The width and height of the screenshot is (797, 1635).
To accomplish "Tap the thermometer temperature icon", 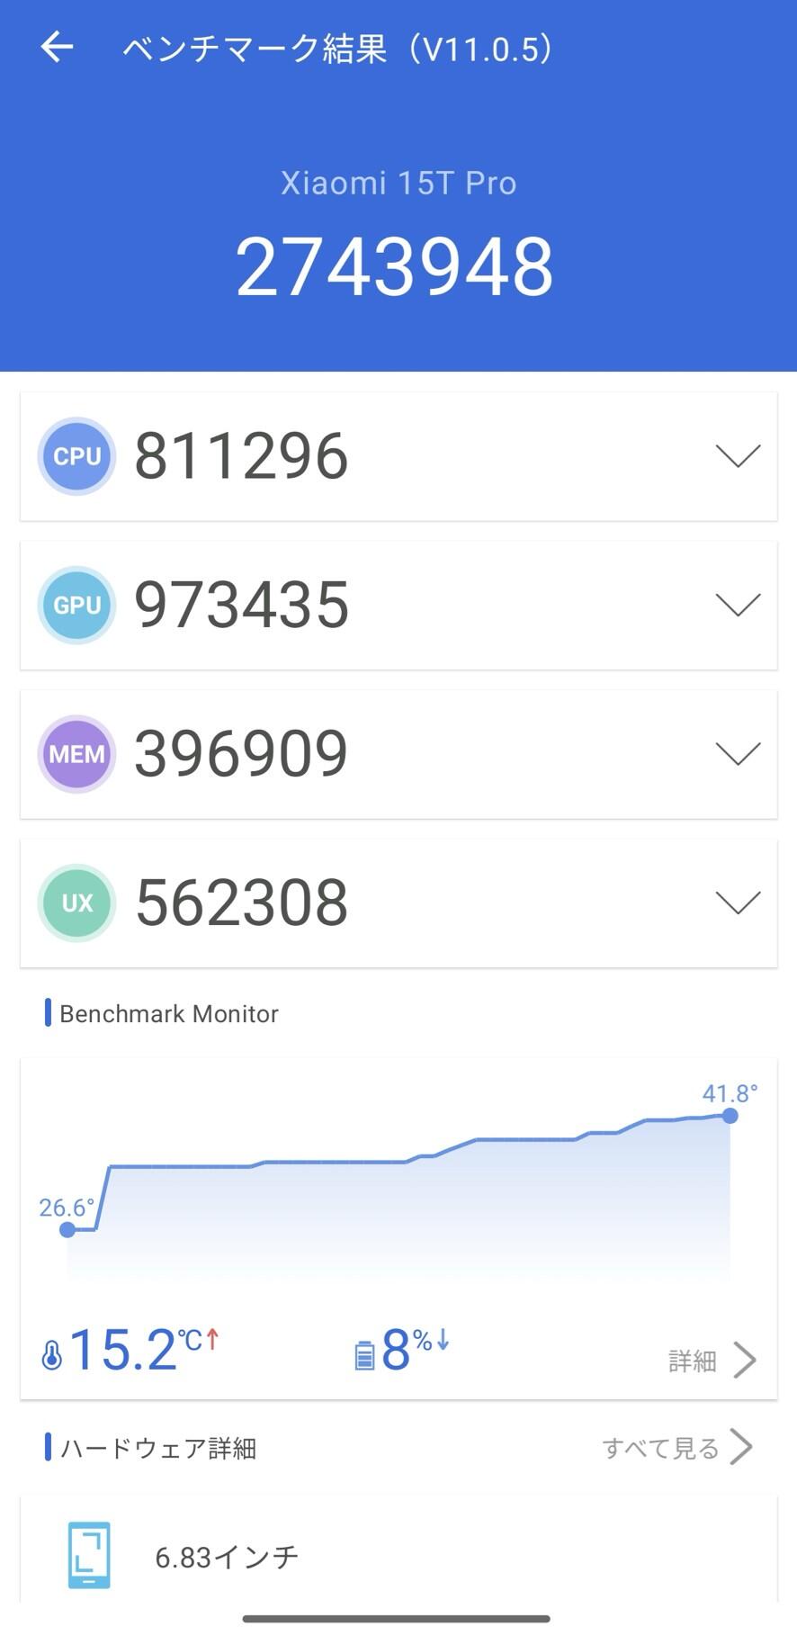I will [x=52, y=1354].
